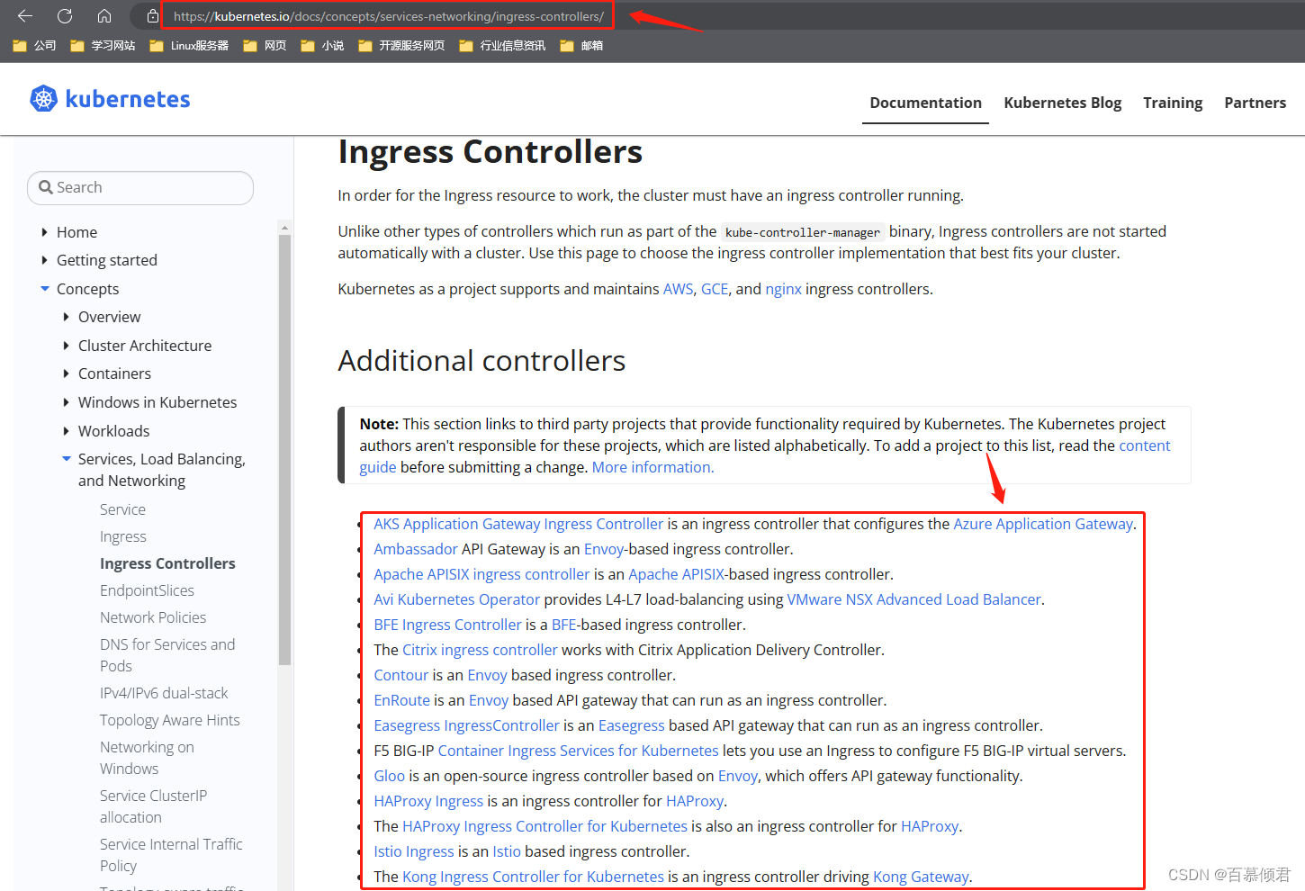Expand the Home tree arrow
The image size is (1305, 891).
(x=44, y=232)
